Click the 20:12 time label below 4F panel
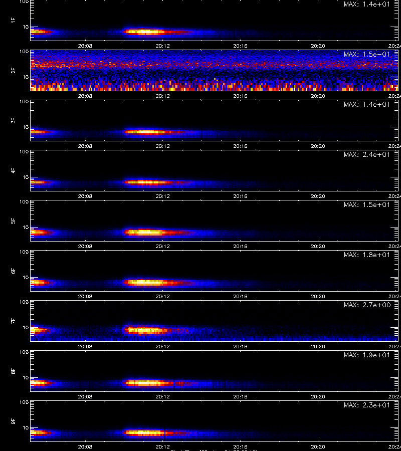401x451 pixels. 163,196
